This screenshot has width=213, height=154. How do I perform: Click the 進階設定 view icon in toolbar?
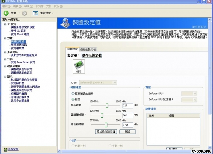point(36,13)
